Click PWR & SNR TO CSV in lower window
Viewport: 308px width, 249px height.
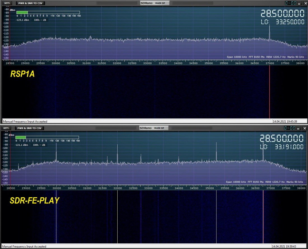click(29, 128)
